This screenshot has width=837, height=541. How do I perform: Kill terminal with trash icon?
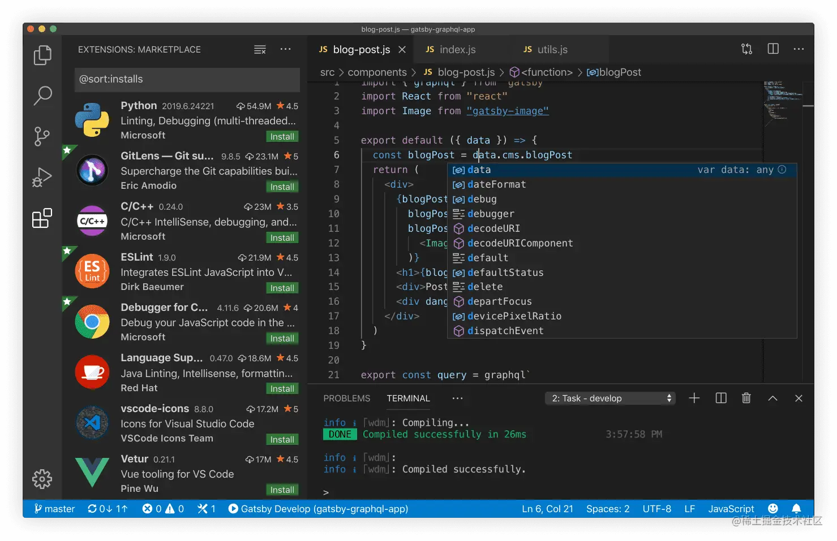746,398
